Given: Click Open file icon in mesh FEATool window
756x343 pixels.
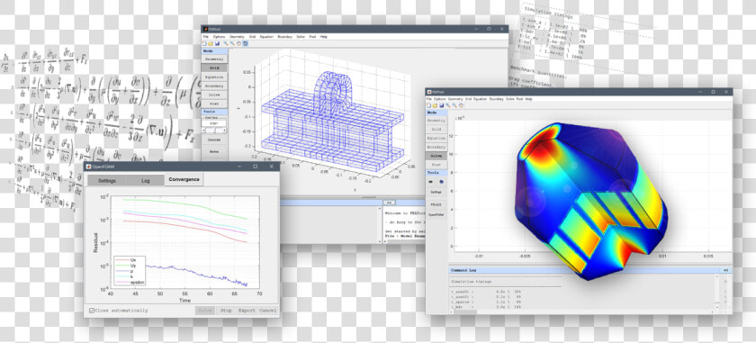Looking at the screenshot, I should [x=211, y=43].
